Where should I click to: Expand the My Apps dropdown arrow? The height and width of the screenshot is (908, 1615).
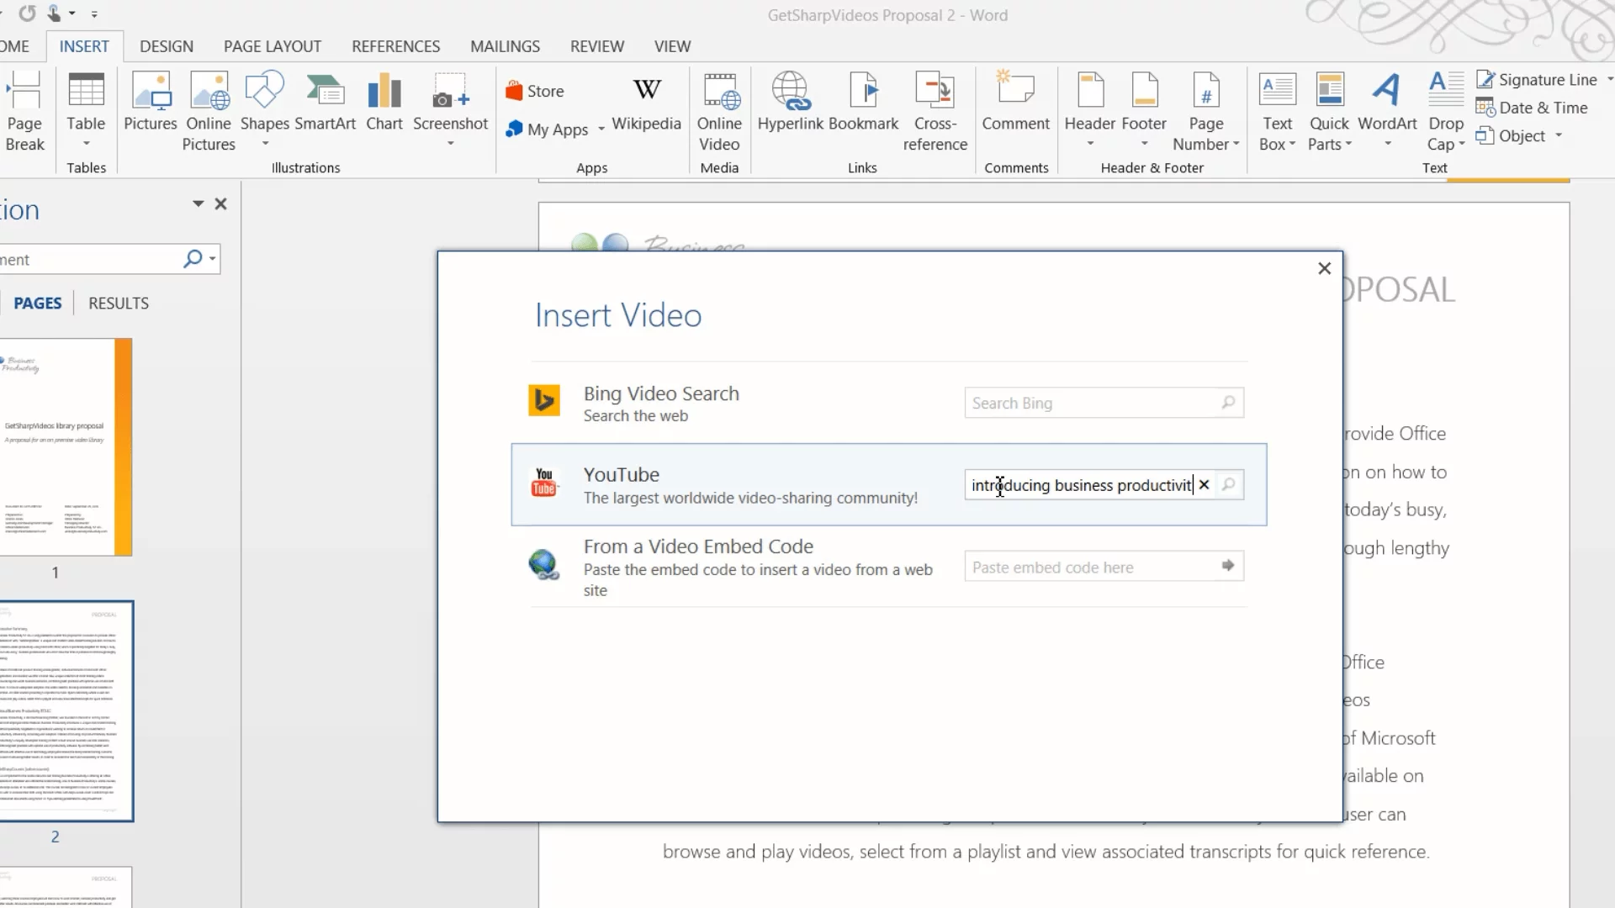[601, 129]
